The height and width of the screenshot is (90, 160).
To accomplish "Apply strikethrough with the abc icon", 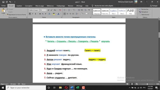I will point(40,14).
